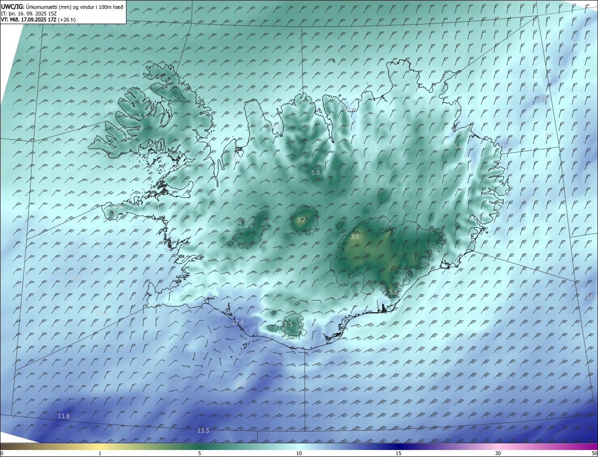Click the 13.8 value label over the sea
Image resolution: width=598 pixels, height=457 pixels.
coord(64,416)
